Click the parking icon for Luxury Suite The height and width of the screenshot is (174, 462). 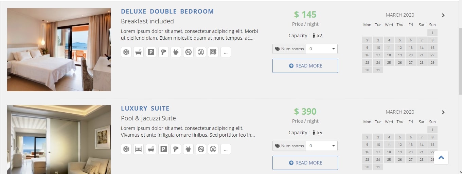point(163,149)
